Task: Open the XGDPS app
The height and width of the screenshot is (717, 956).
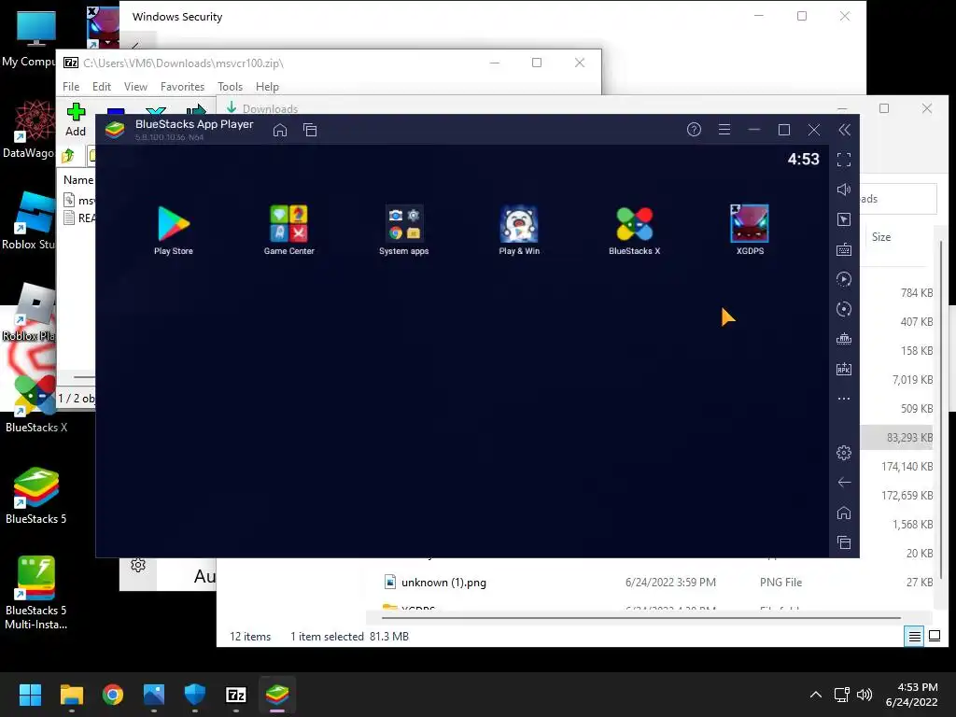Action: [750, 230]
